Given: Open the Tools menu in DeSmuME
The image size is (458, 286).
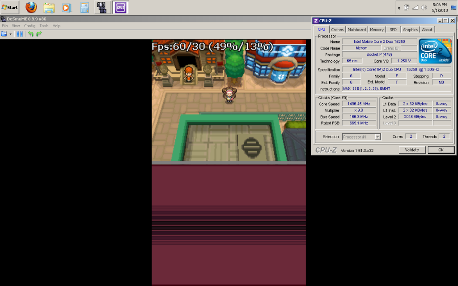Looking at the screenshot, I should [44, 25].
